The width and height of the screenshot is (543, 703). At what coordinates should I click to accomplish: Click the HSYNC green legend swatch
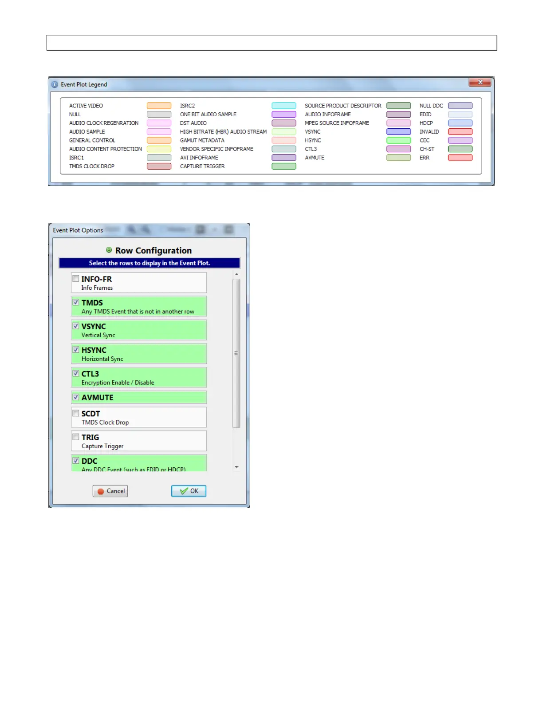click(x=399, y=140)
